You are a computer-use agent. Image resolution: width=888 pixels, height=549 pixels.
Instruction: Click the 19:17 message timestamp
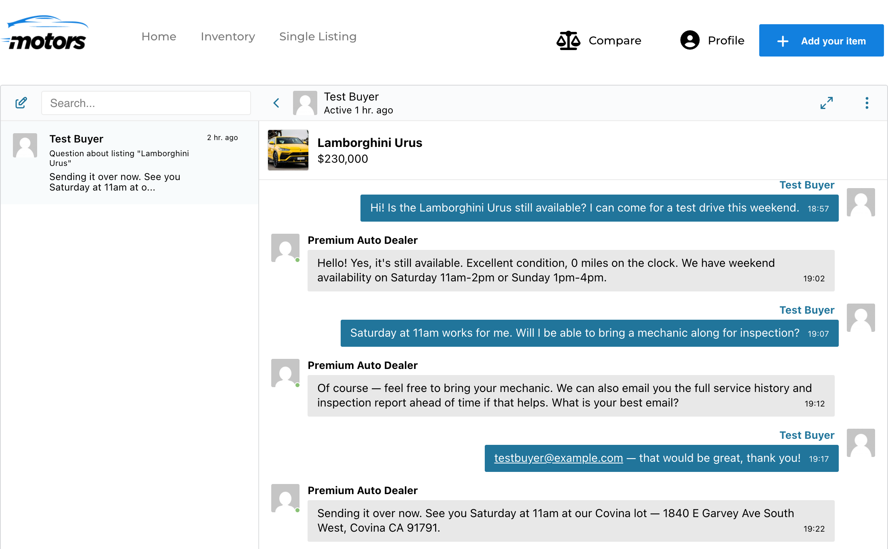(x=819, y=459)
